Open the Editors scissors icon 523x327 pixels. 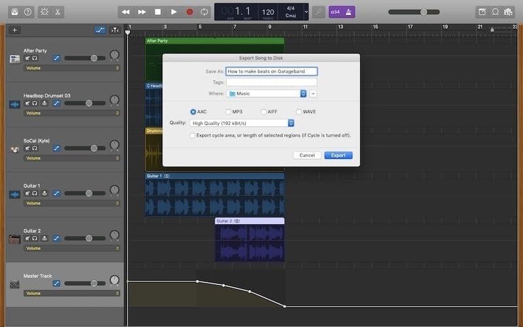(58, 12)
